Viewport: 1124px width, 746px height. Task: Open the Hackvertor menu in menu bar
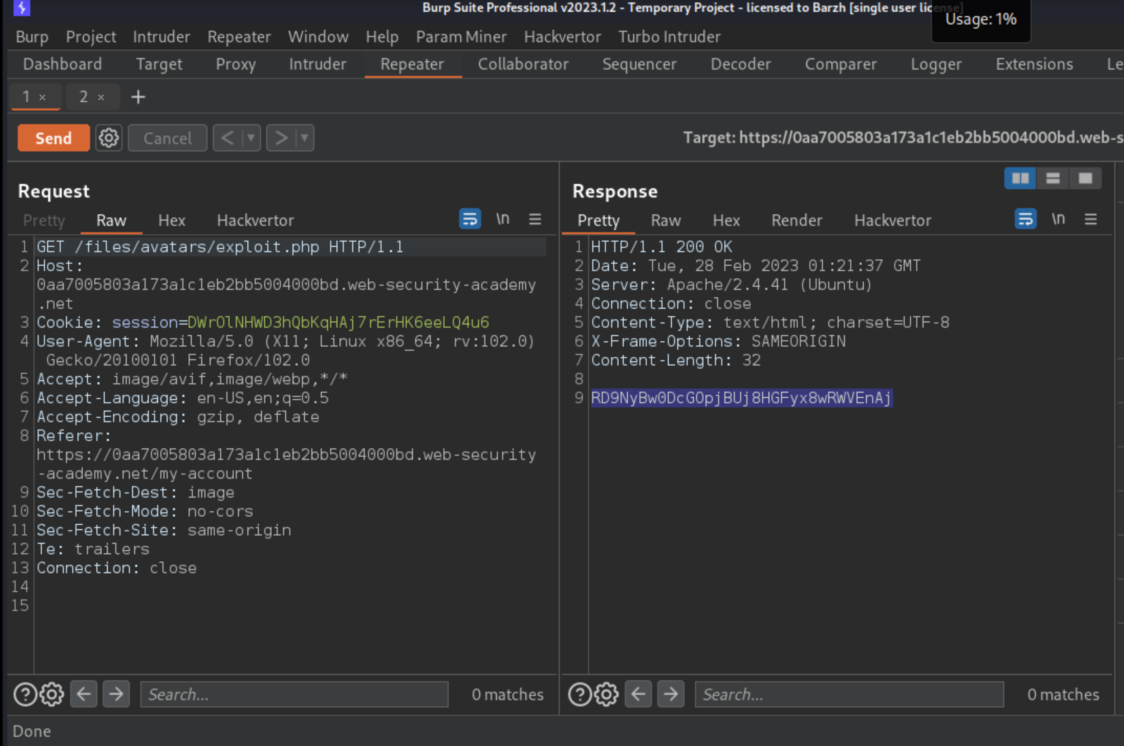(562, 37)
